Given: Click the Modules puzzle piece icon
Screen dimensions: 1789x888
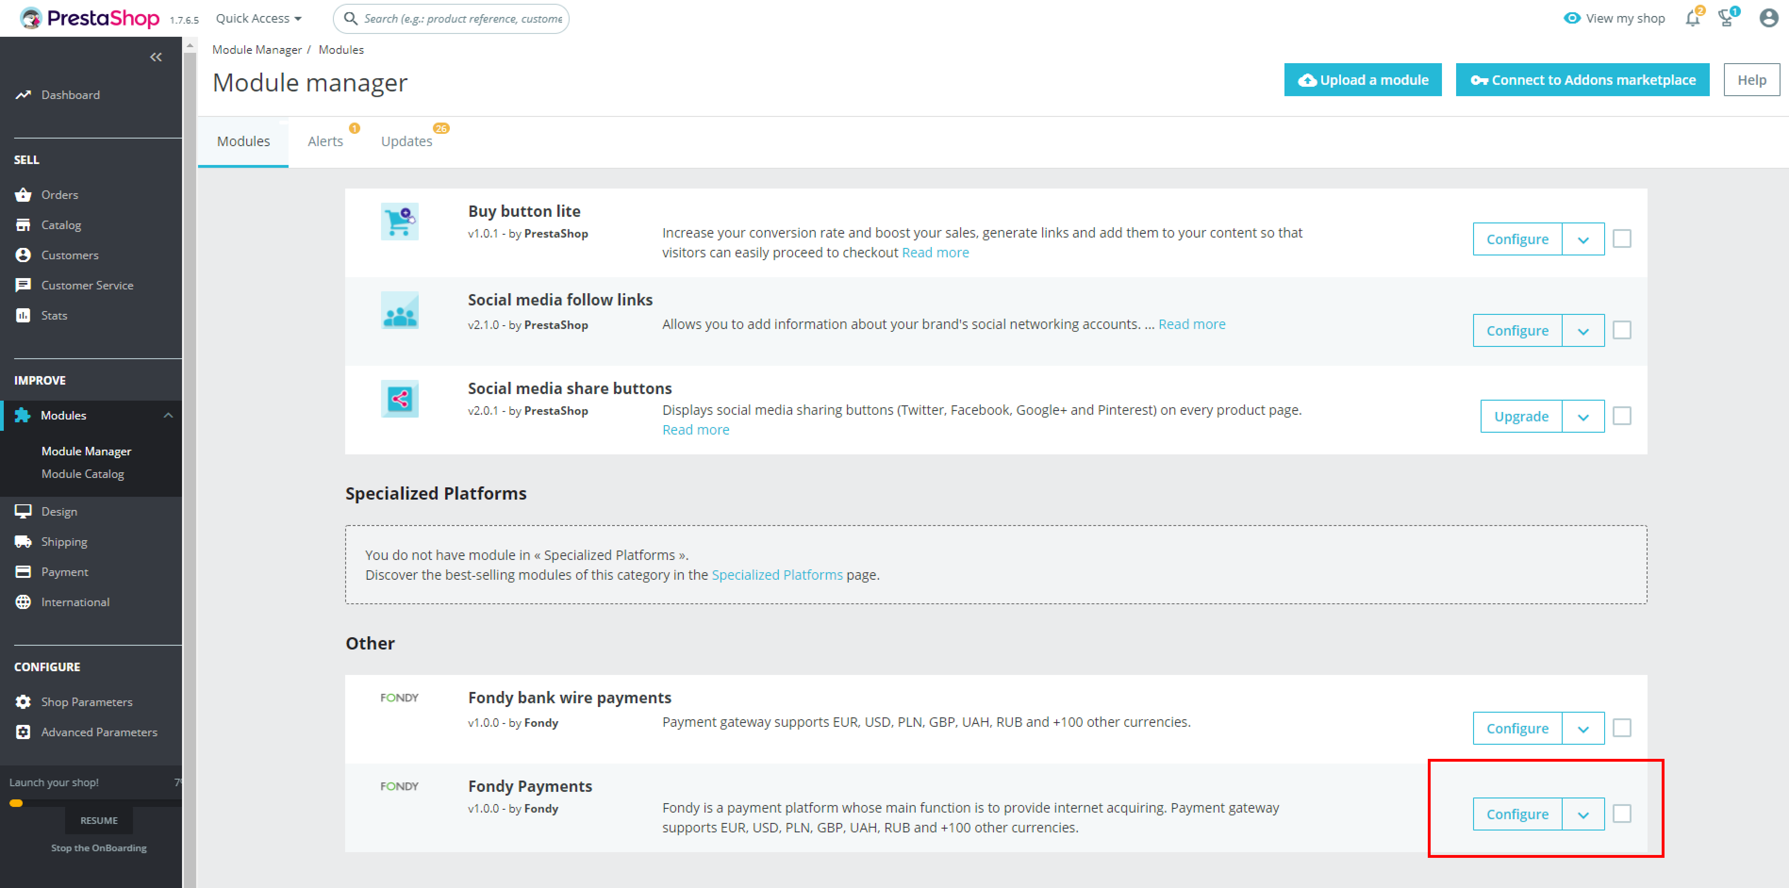Looking at the screenshot, I should 23,415.
